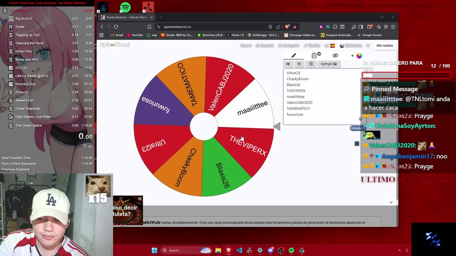Click Guardar to save the wheel
456x256 pixels.
pyautogui.click(x=265, y=46)
